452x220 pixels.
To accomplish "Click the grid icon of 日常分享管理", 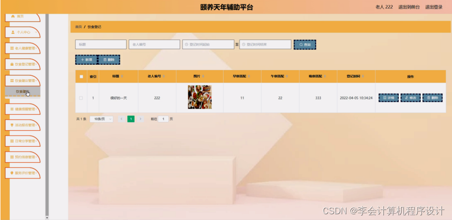I will point(12,141).
